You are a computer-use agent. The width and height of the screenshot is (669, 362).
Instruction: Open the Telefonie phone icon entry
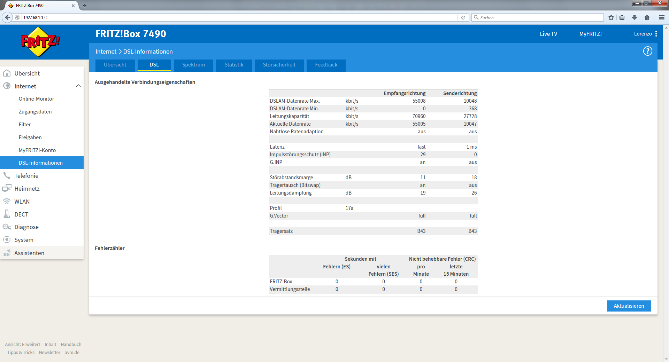coord(7,175)
